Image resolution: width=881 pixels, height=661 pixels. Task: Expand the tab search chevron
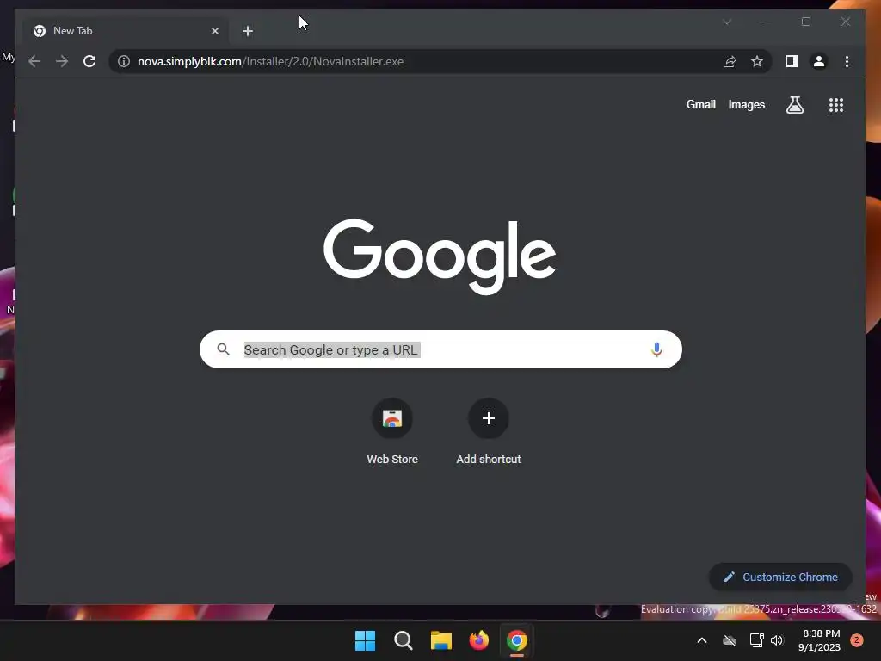pos(726,22)
